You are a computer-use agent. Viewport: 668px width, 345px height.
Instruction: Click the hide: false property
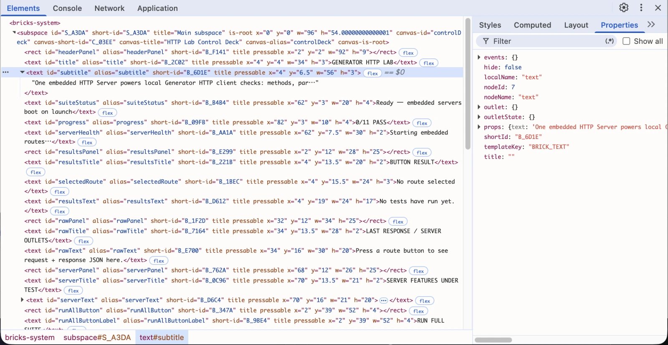503,67
